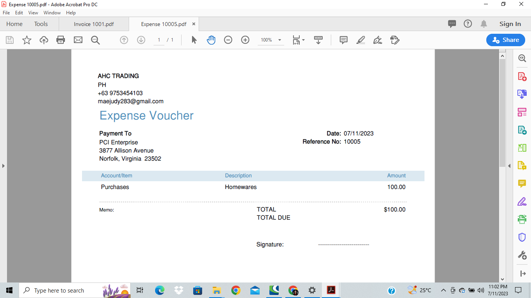
Task: Open the View menu
Action: click(x=33, y=13)
